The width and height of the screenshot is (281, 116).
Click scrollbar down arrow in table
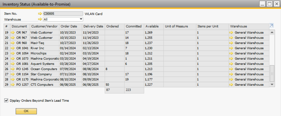pos(272,84)
